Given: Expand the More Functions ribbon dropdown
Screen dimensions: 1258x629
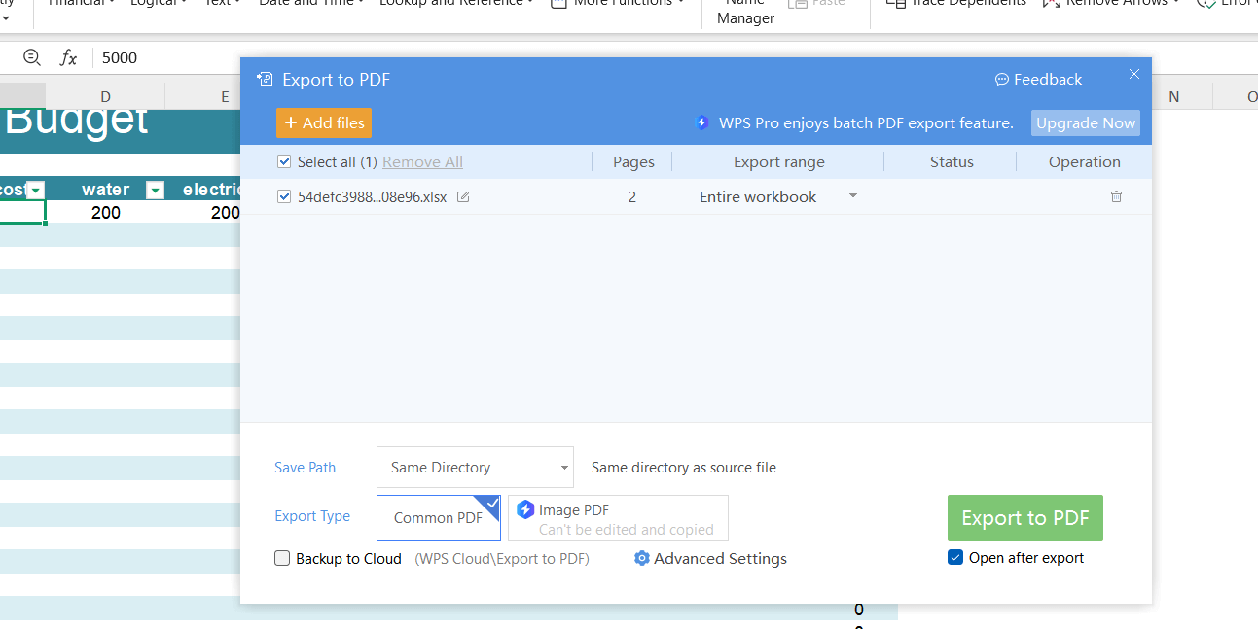Looking at the screenshot, I should (680, 3).
